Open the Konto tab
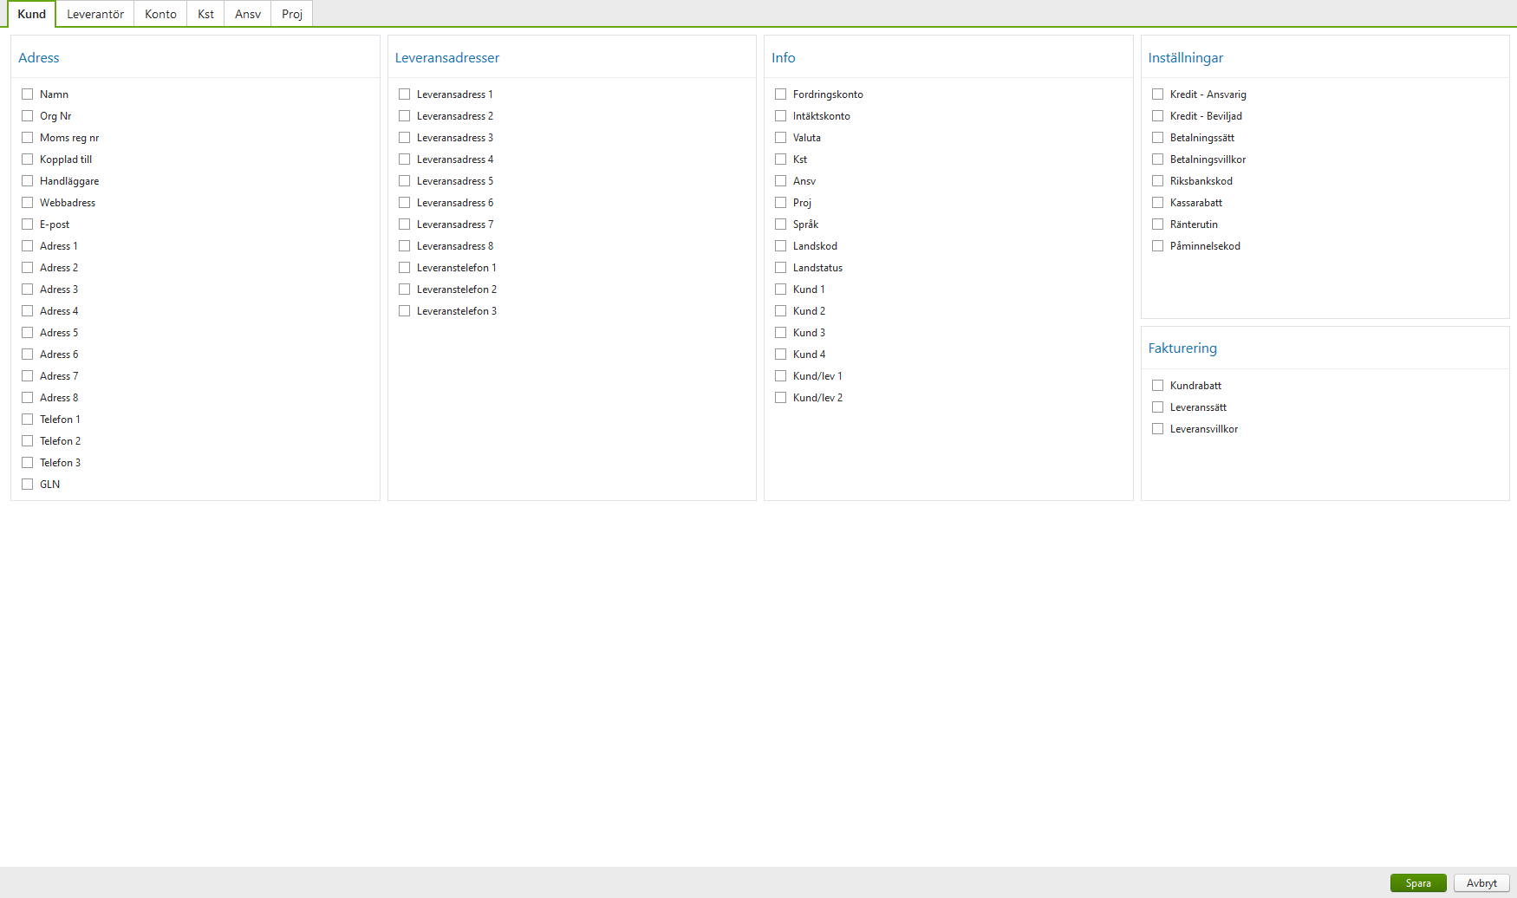The width and height of the screenshot is (1517, 898). [x=160, y=14]
